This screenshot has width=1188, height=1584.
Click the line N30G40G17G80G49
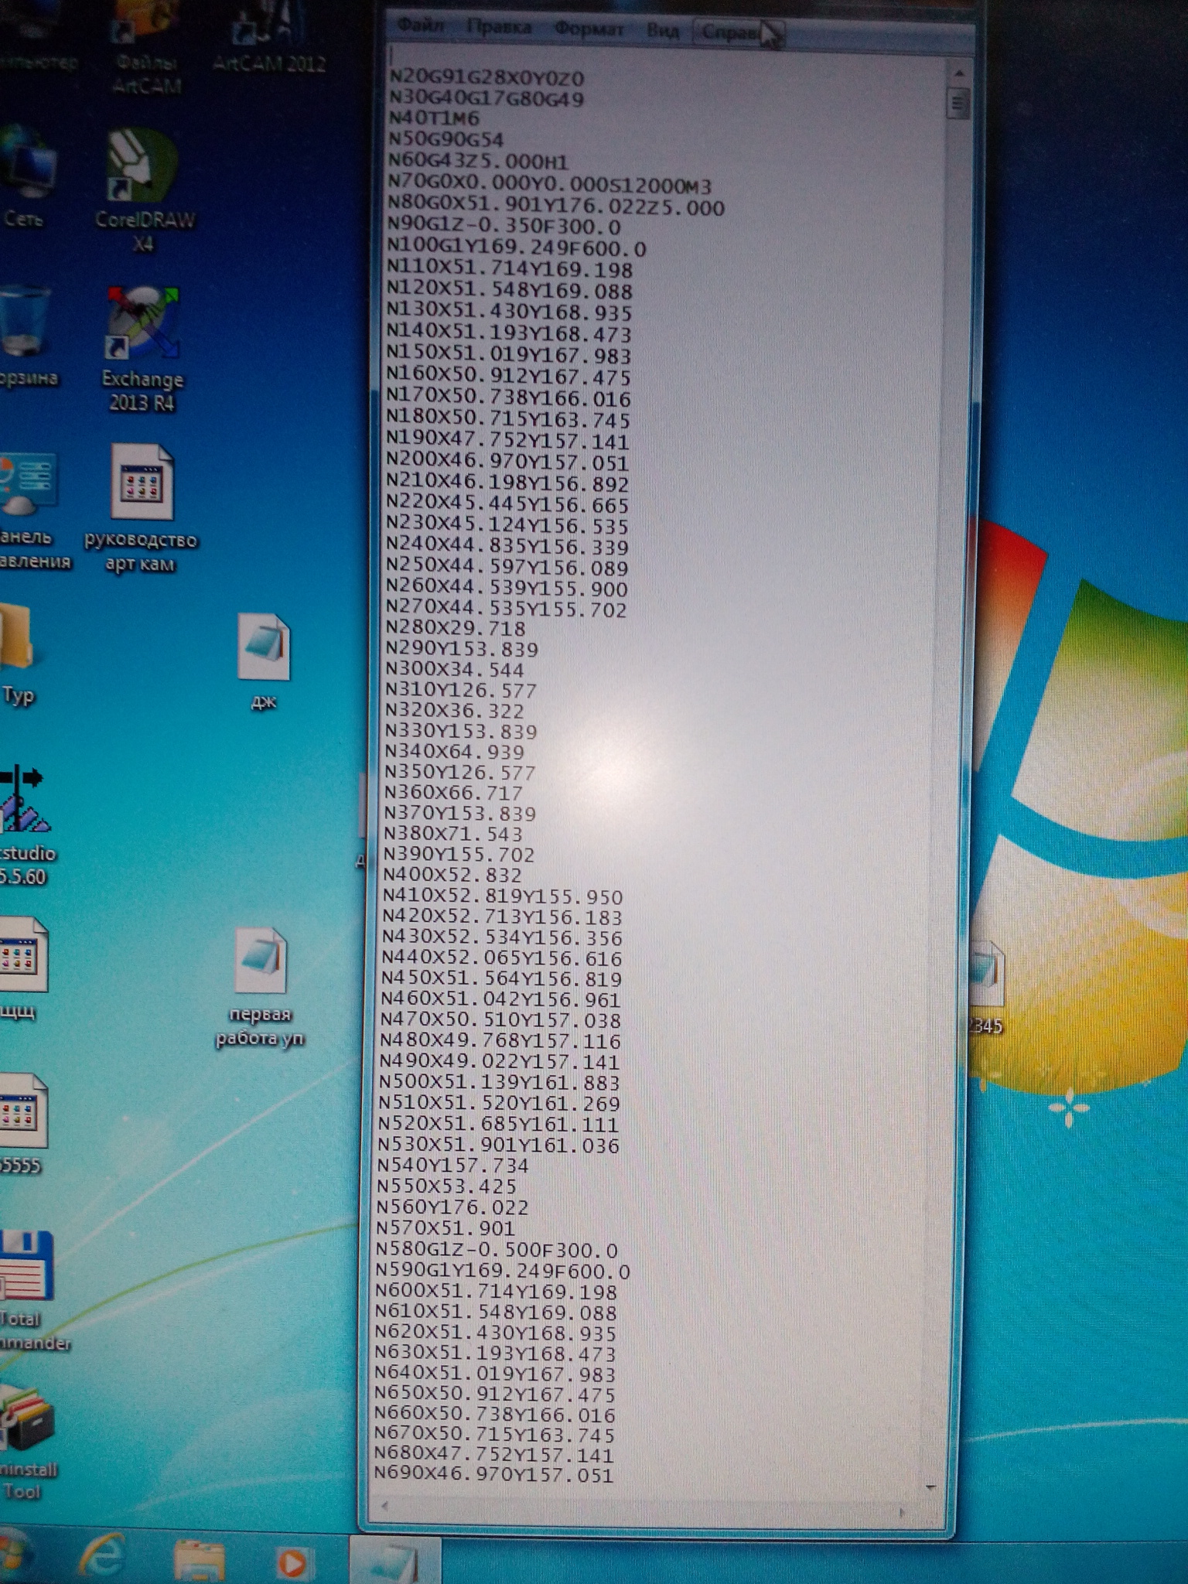pyautogui.click(x=486, y=98)
